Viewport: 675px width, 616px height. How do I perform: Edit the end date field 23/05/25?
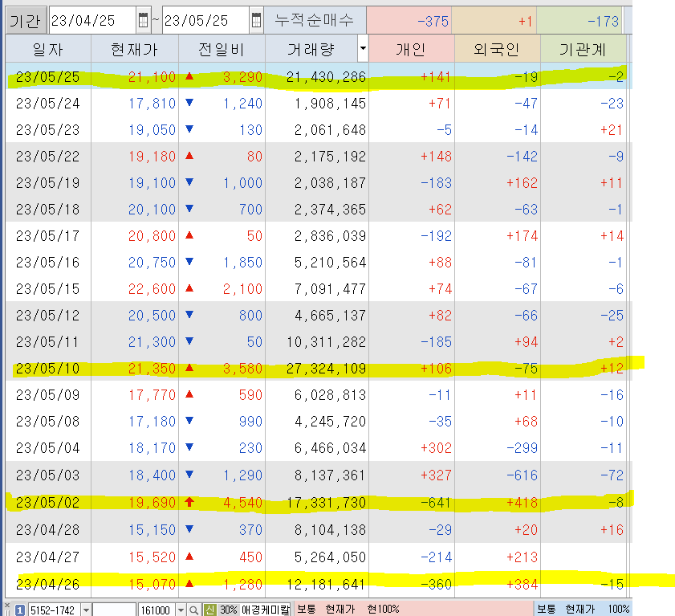tap(206, 20)
